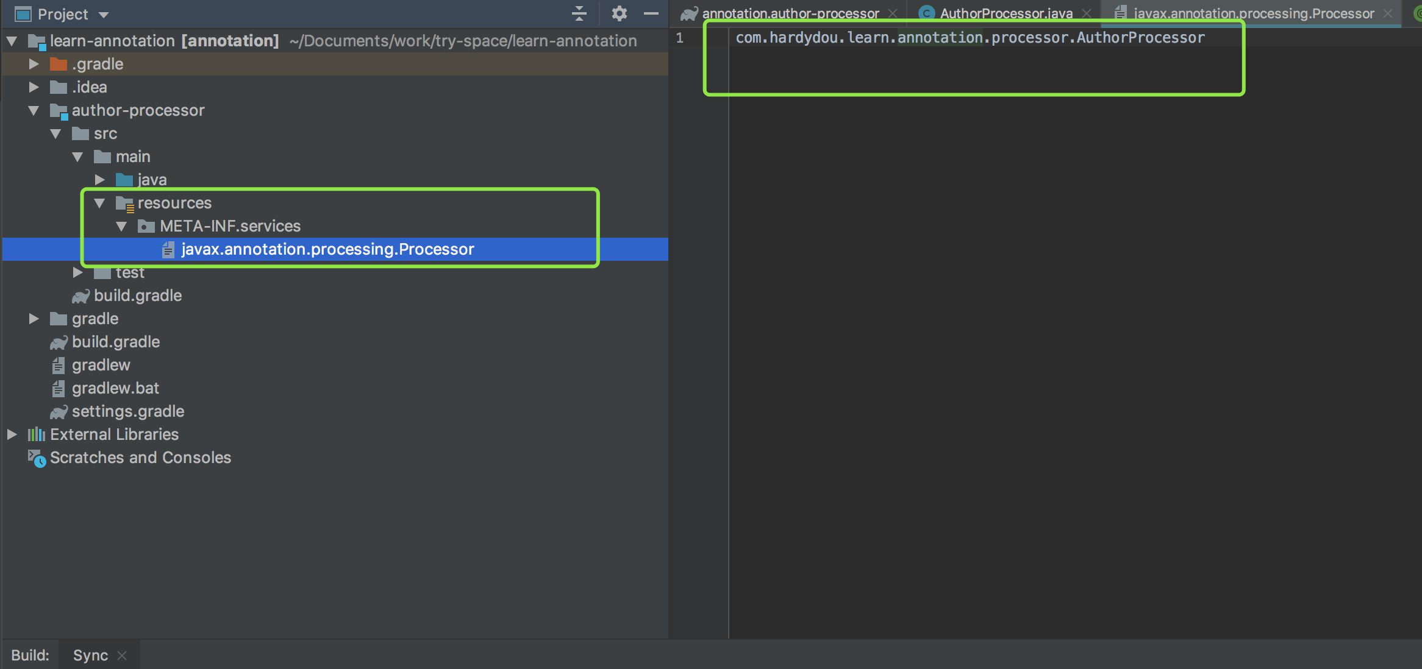Collapse the META-INF.services folder

coord(121,226)
